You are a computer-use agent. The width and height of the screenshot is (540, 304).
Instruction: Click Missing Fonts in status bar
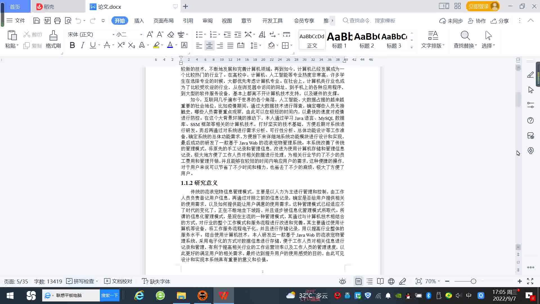tap(156, 281)
